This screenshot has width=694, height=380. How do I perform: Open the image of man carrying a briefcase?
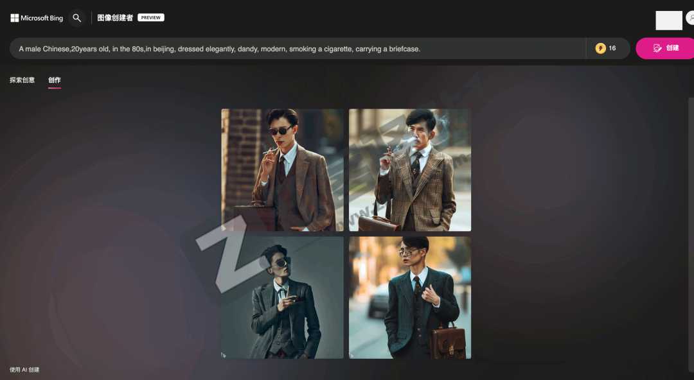point(410,297)
